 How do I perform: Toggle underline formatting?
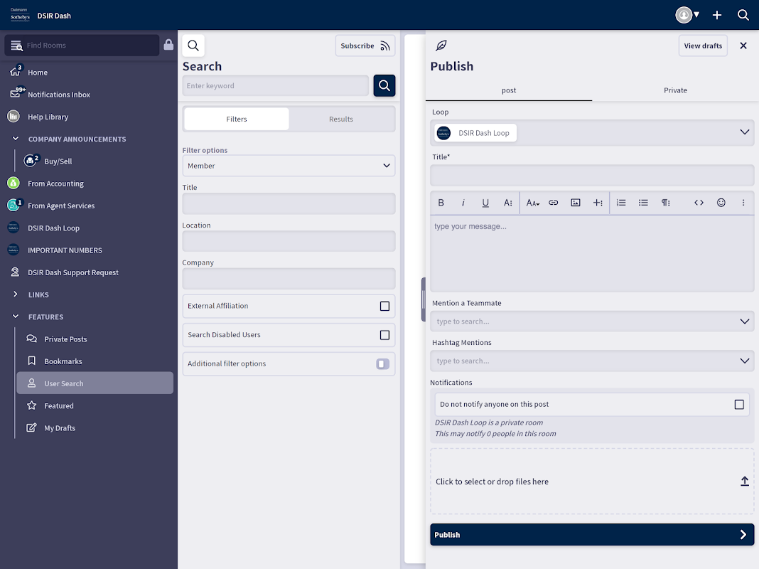click(485, 203)
